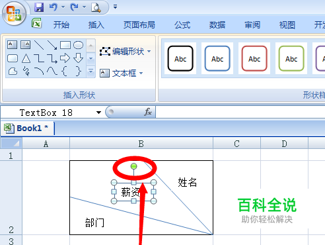Click the 薪资 text box
The height and width of the screenshot is (245, 325).
(133, 192)
